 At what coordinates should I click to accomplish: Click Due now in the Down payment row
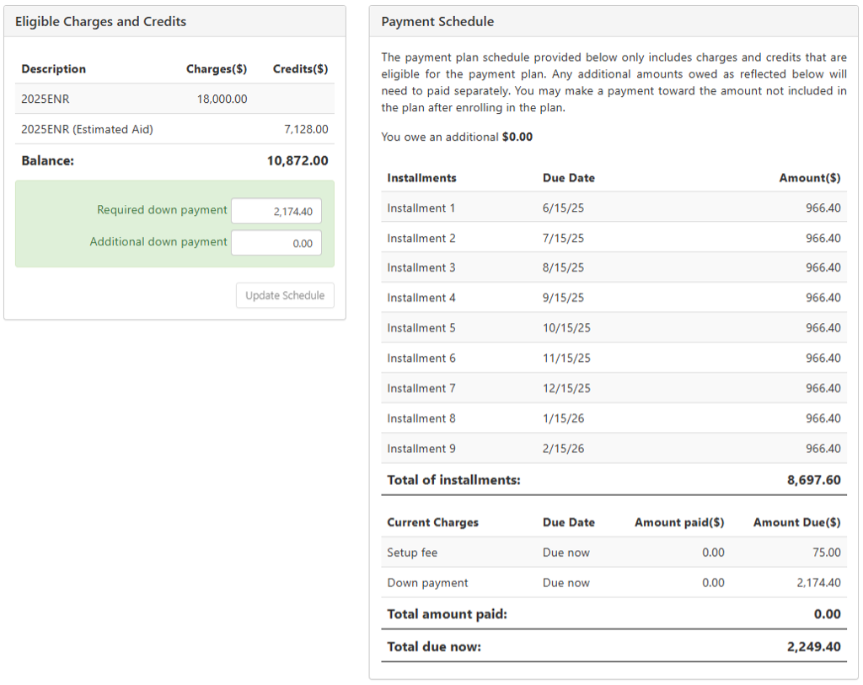(x=566, y=583)
